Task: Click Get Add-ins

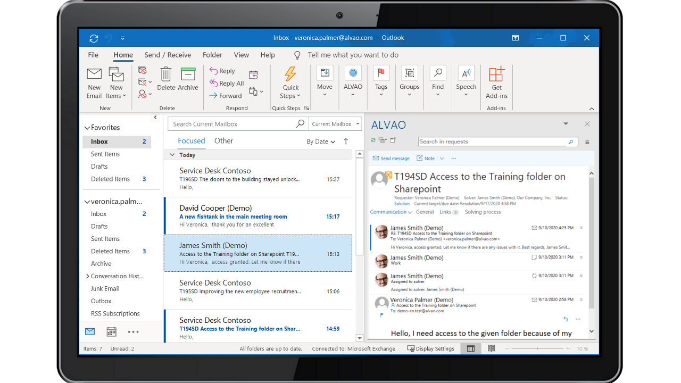Action: point(496,83)
